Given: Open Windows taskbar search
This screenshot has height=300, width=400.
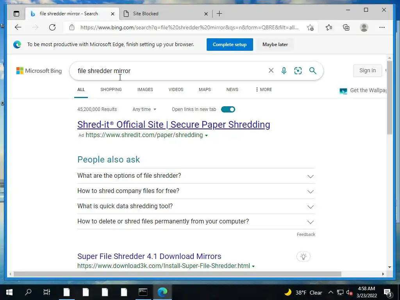Looking at the screenshot, I should (x=28, y=292).
